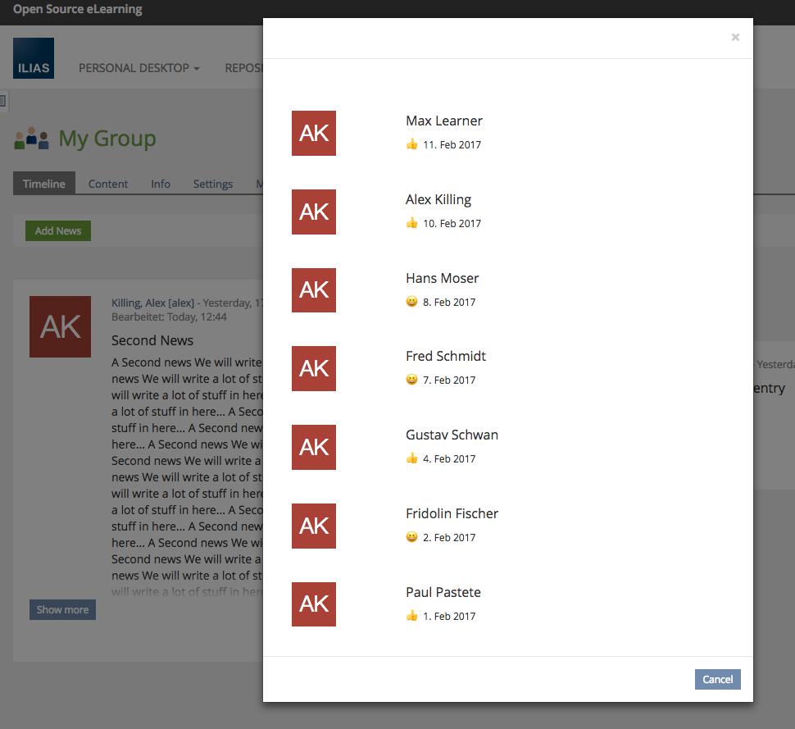Click the large AK avatar beside Second News

[60, 326]
